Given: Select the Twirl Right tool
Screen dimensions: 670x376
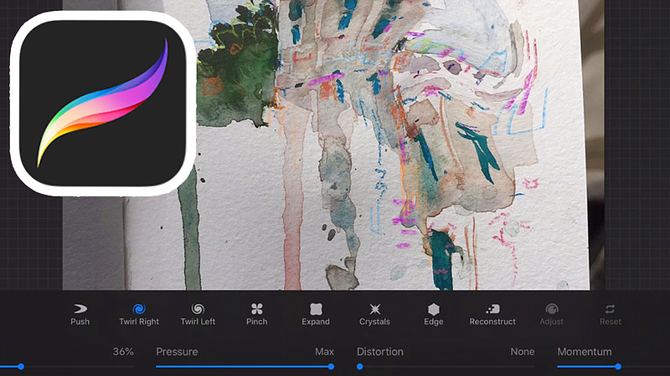Looking at the screenshot, I should 139,313.
